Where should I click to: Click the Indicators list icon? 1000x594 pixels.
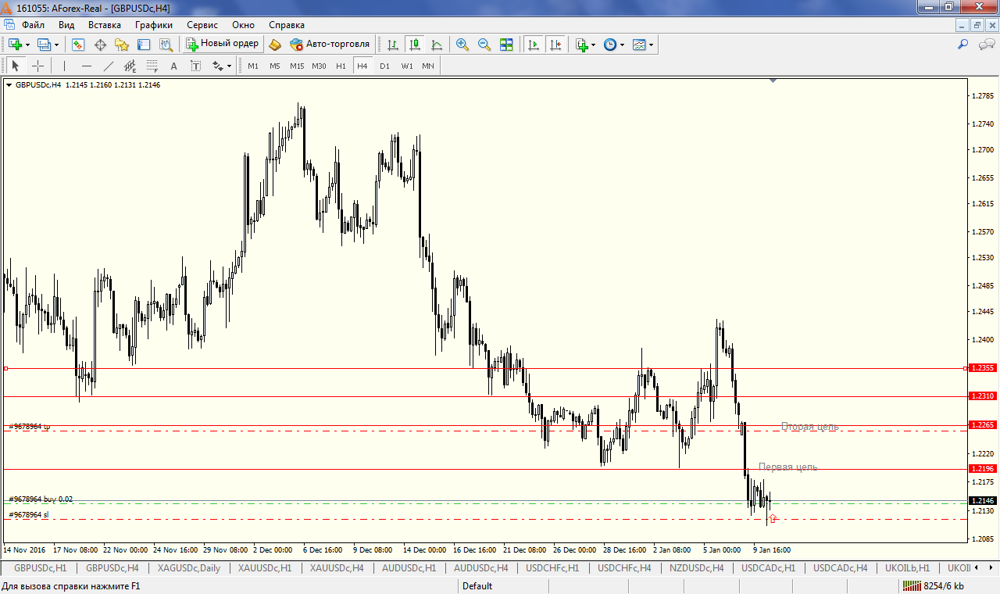click(581, 45)
